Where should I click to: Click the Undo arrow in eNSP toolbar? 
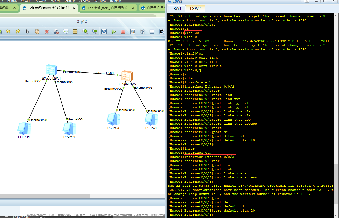8,32
